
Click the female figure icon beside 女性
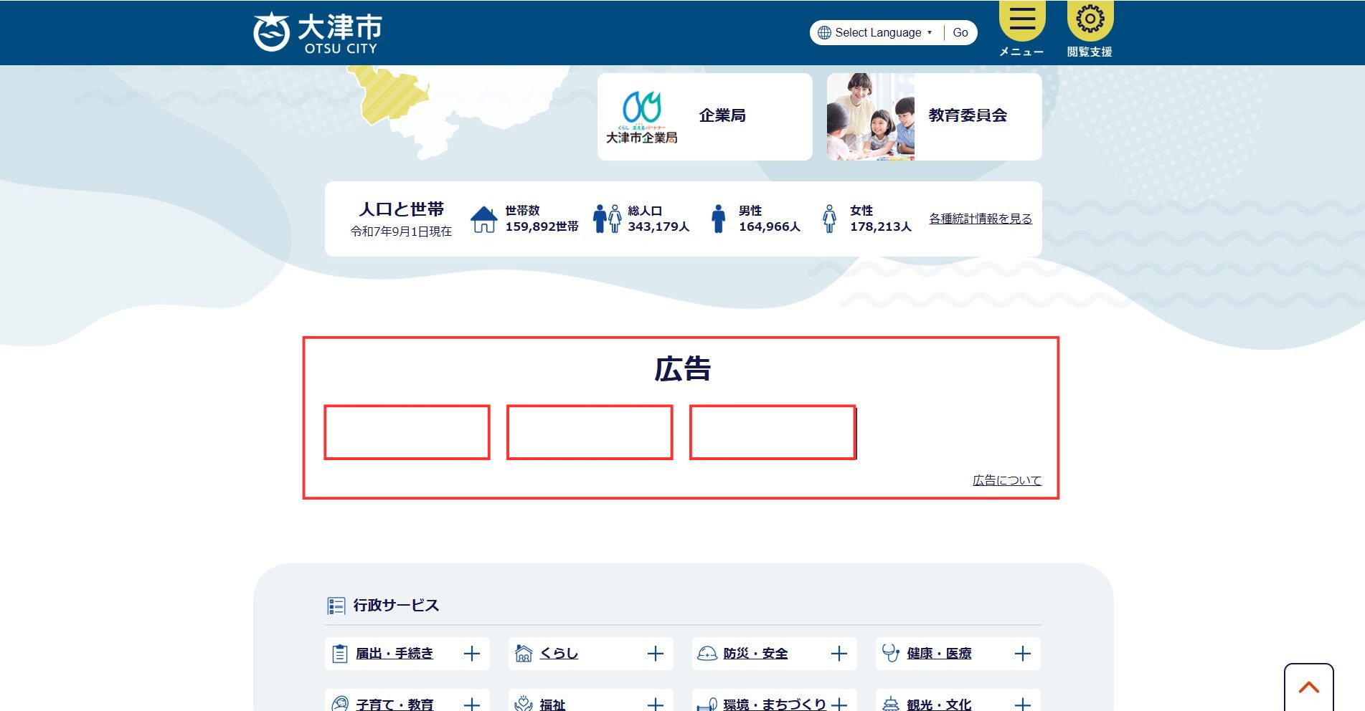pyautogui.click(x=829, y=219)
